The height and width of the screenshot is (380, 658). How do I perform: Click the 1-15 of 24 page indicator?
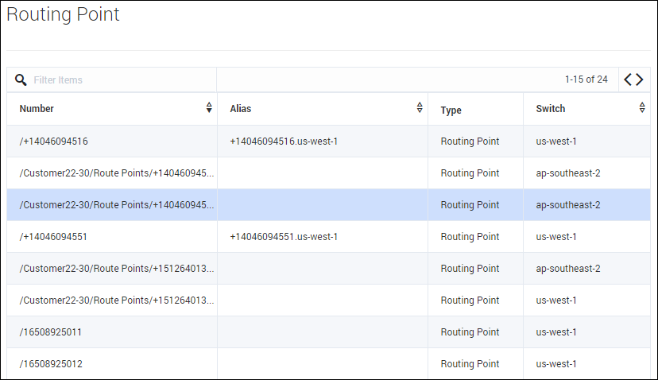point(586,79)
